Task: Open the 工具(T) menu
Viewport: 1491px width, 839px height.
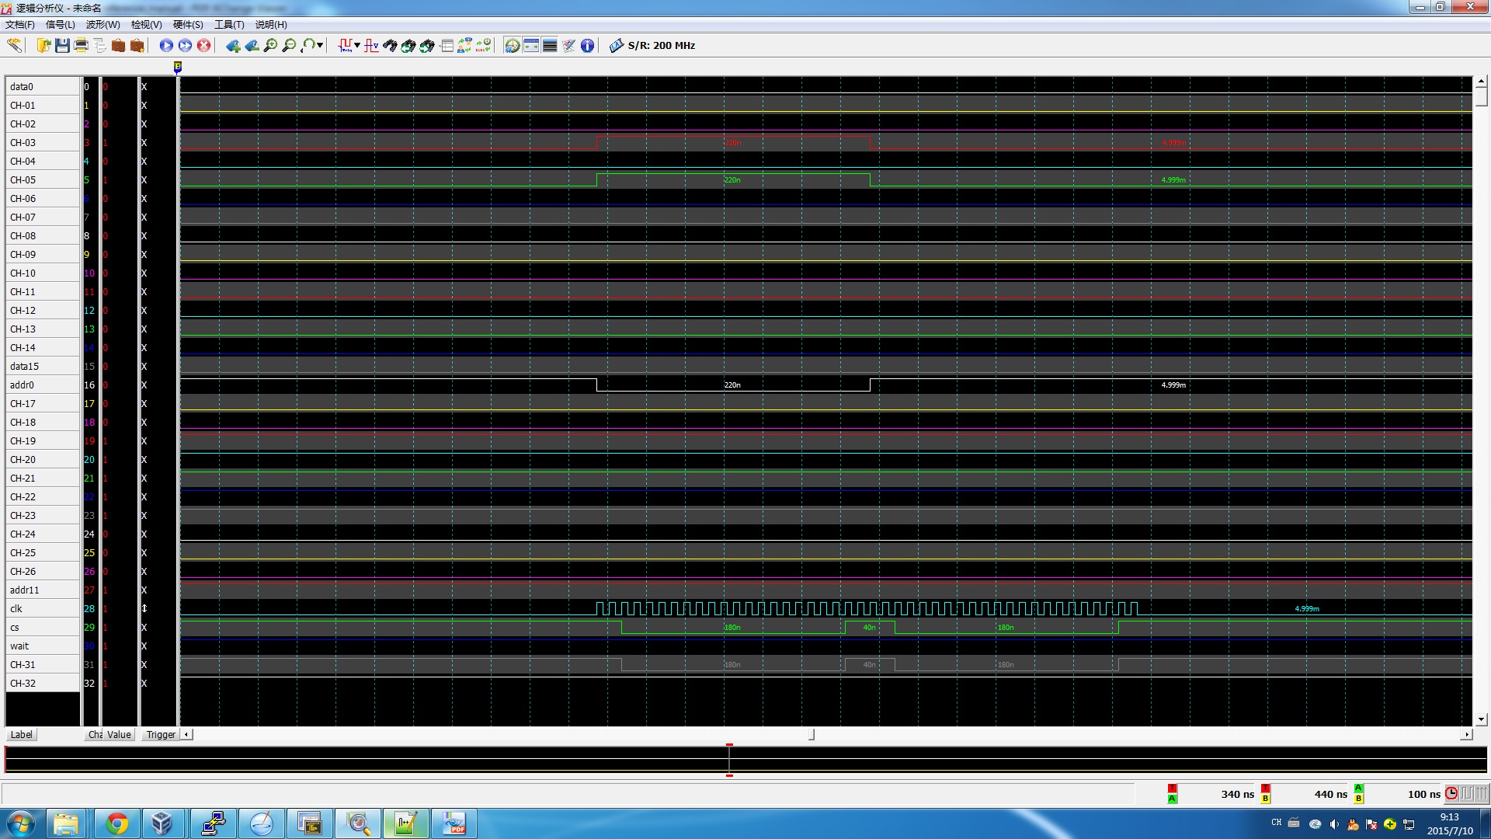Action: (x=228, y=25)
